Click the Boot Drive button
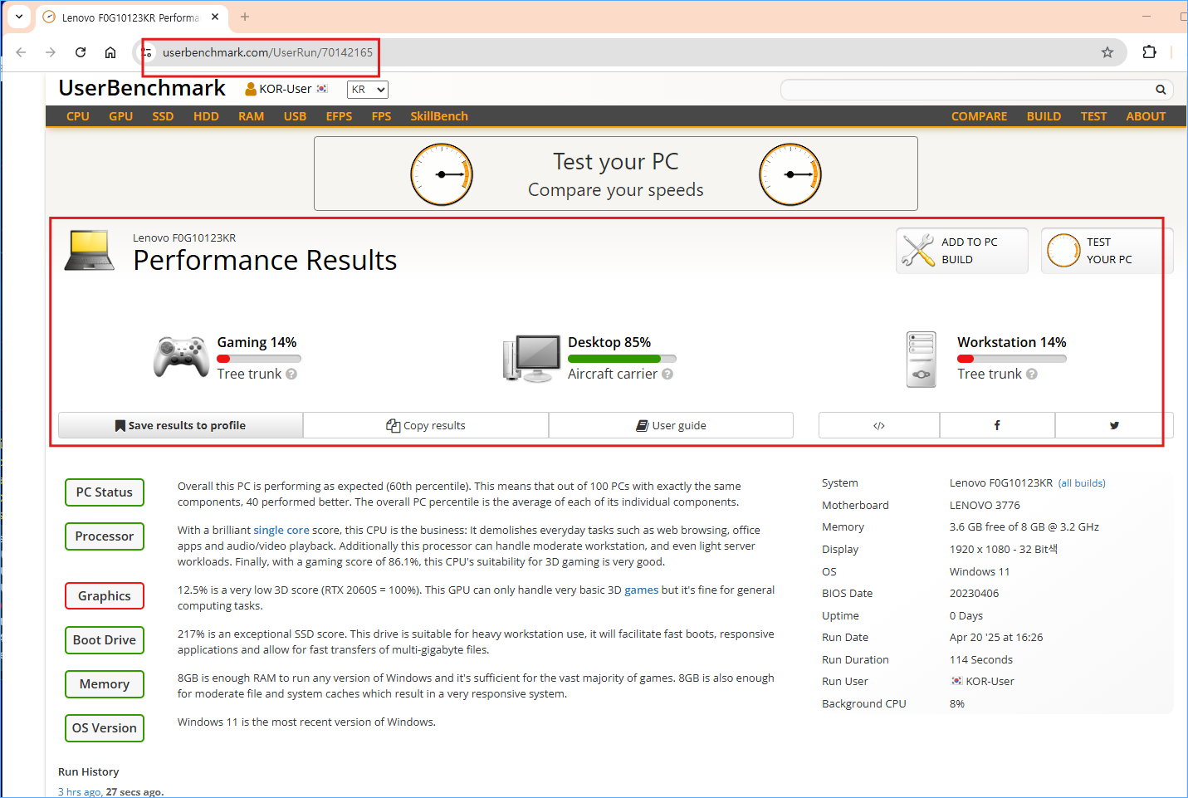The height and width of the screenshot is (798, 1188). click(105, 640)
